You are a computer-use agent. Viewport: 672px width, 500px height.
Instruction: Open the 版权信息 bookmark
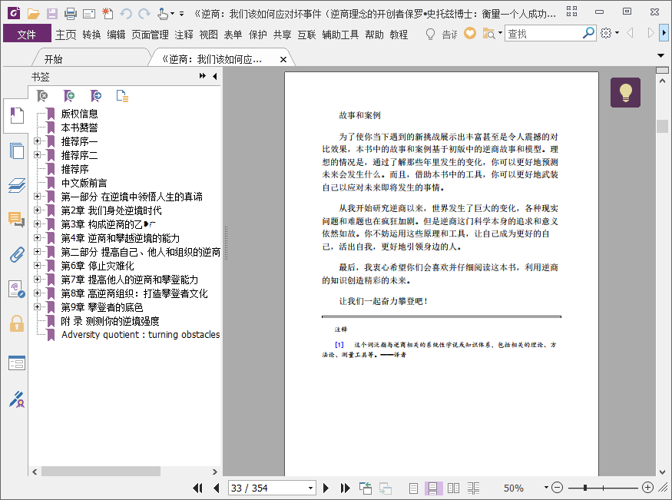point(80,114)
